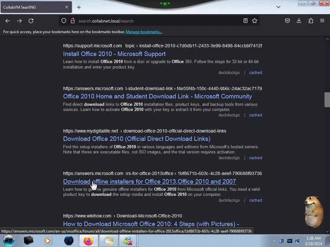Open Firefox application hamburger menu
This screenshot has width=330, height=247.
coord(322,21)
